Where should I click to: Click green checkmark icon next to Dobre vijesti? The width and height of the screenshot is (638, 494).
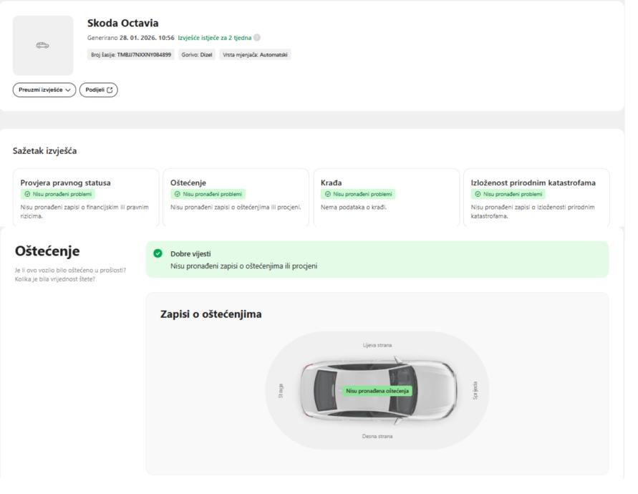pos(158,253)
